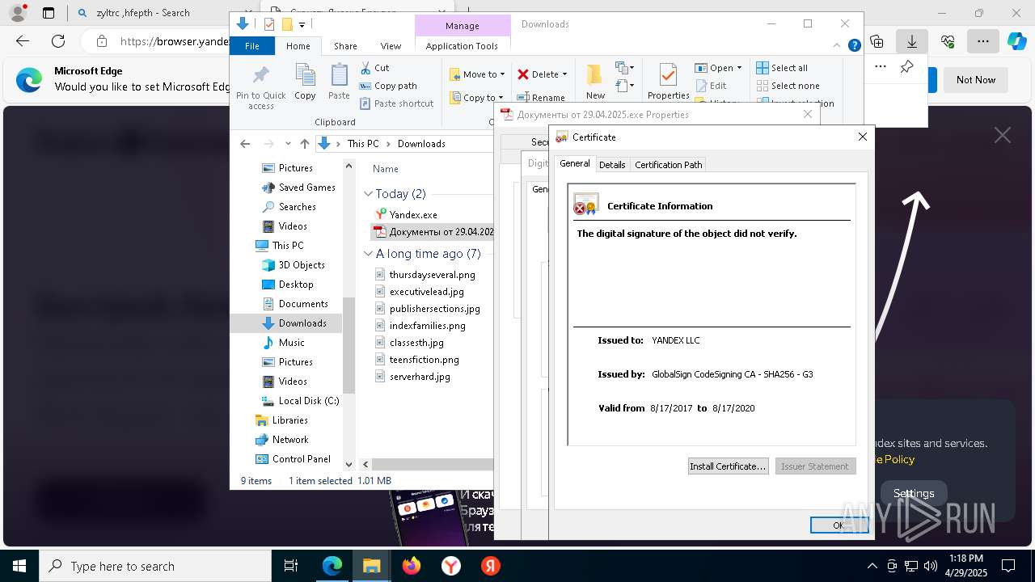Select indexfamilies.png file

(427, 326)
